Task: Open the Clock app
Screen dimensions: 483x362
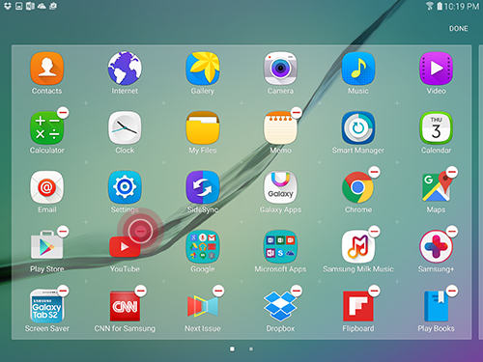Action: click(125, 127)
